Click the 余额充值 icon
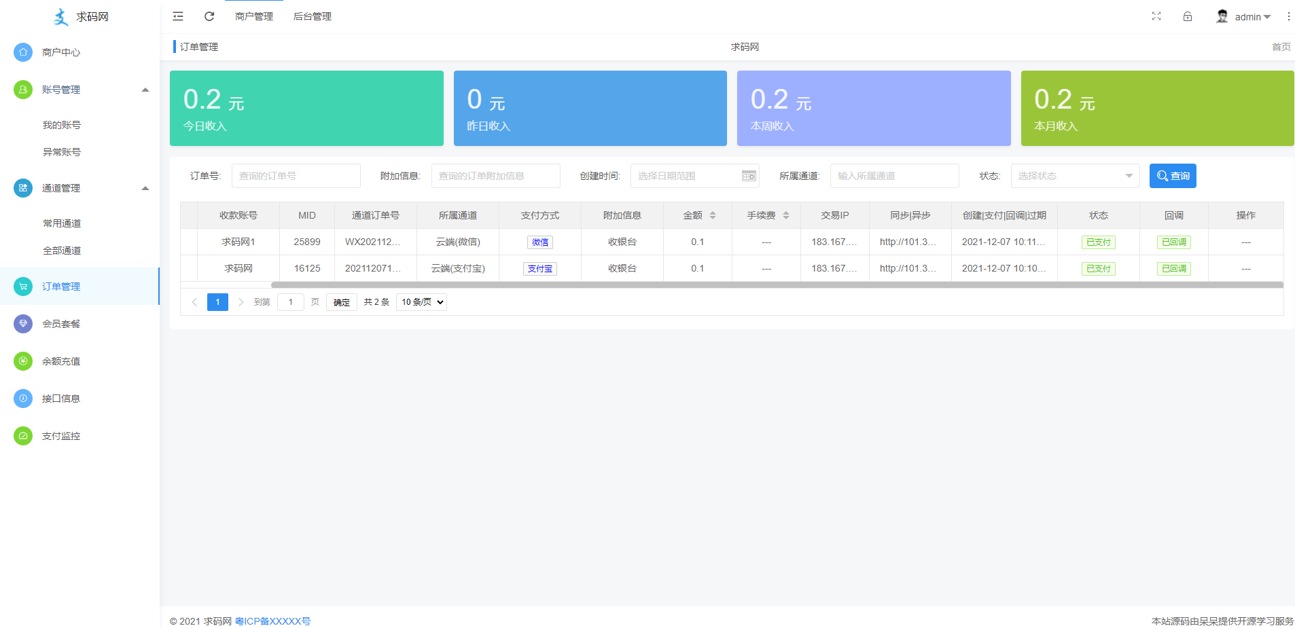1295x628 pixels. point(23,361)
